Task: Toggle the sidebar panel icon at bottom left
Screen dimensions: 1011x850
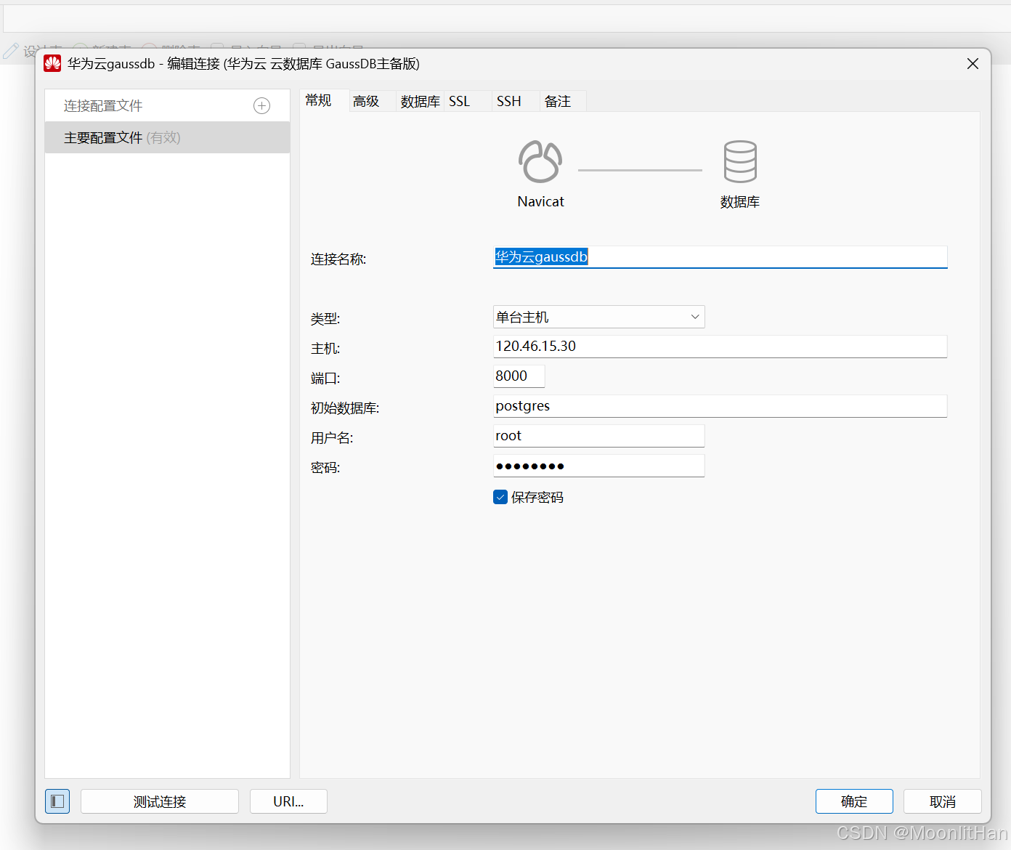Action: (x=57, y=801)
